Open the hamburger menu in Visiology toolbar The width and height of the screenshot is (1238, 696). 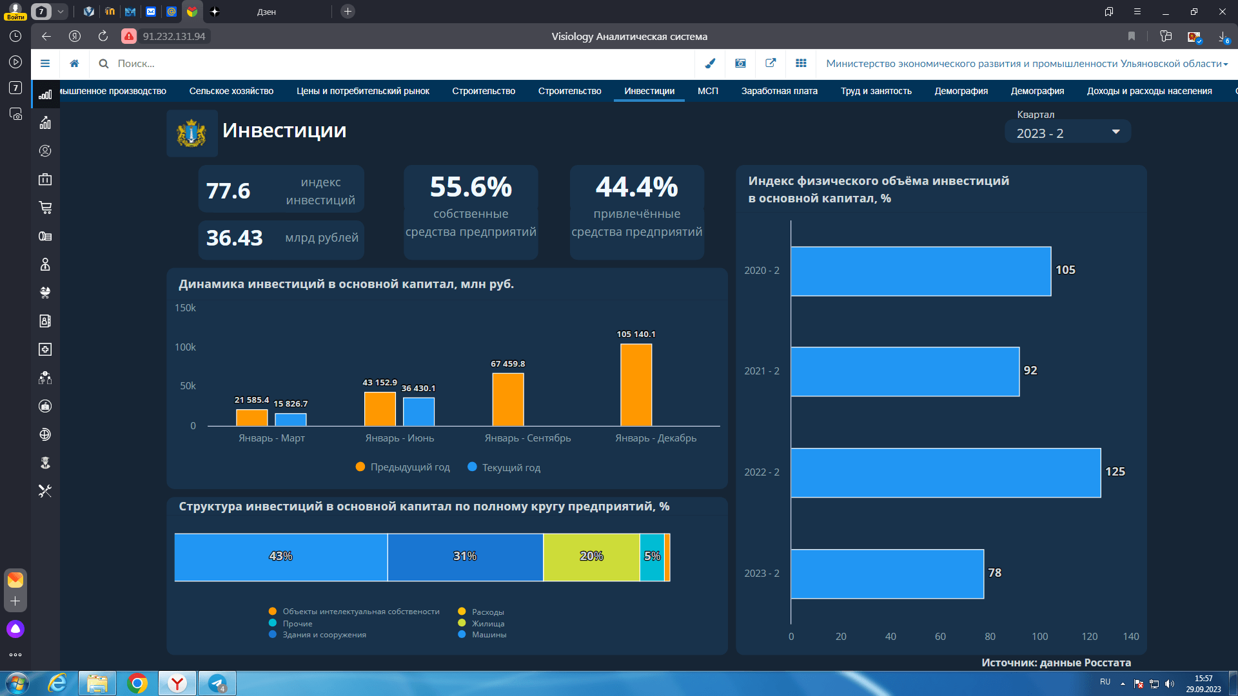pyautogui.click(x=45, y=63)
